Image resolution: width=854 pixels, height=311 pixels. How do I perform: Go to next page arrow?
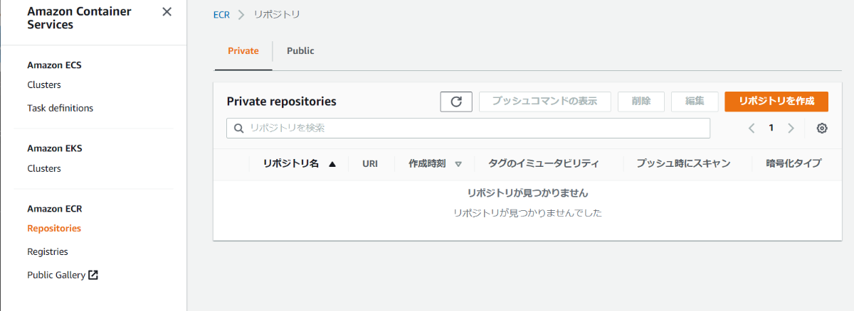(791, 129)
